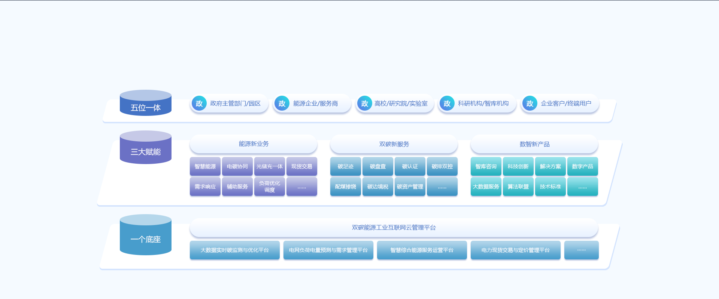
Task: Click the 大数据服务 tile
Action: (486, 187)
